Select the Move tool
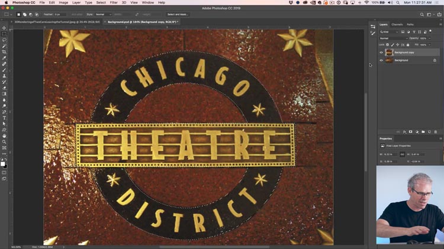444x249 pixels. click(4, 28)
